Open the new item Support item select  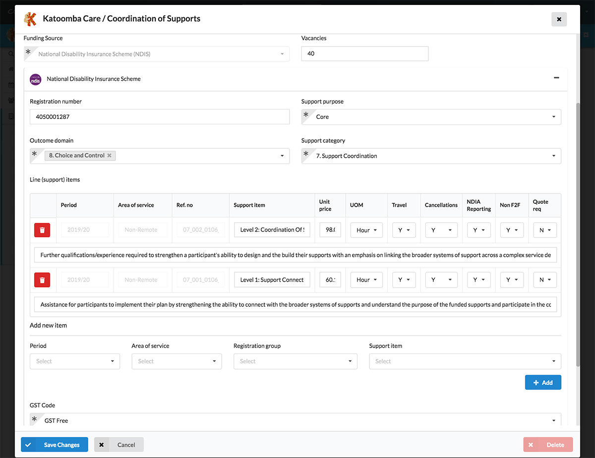[465, 361]
